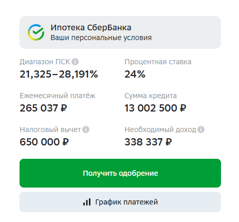Open info tooltip next to Необходимый доход
Image resolution: width=239 pixels, height=222 pixels.
pos(201,129)
